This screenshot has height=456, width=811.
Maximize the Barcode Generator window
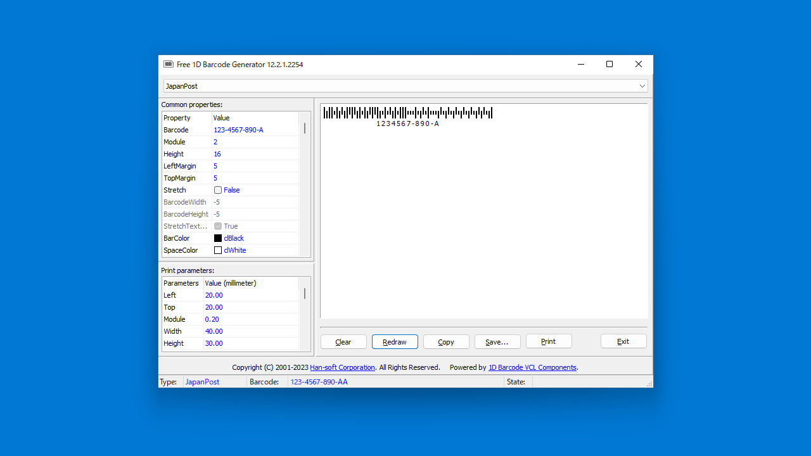(610, 64)
